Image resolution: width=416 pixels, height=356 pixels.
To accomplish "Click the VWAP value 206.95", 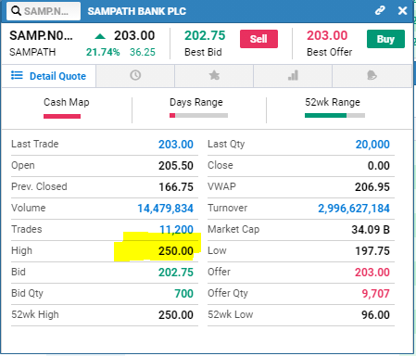I will pyautogui.click(x=372, y=187).
